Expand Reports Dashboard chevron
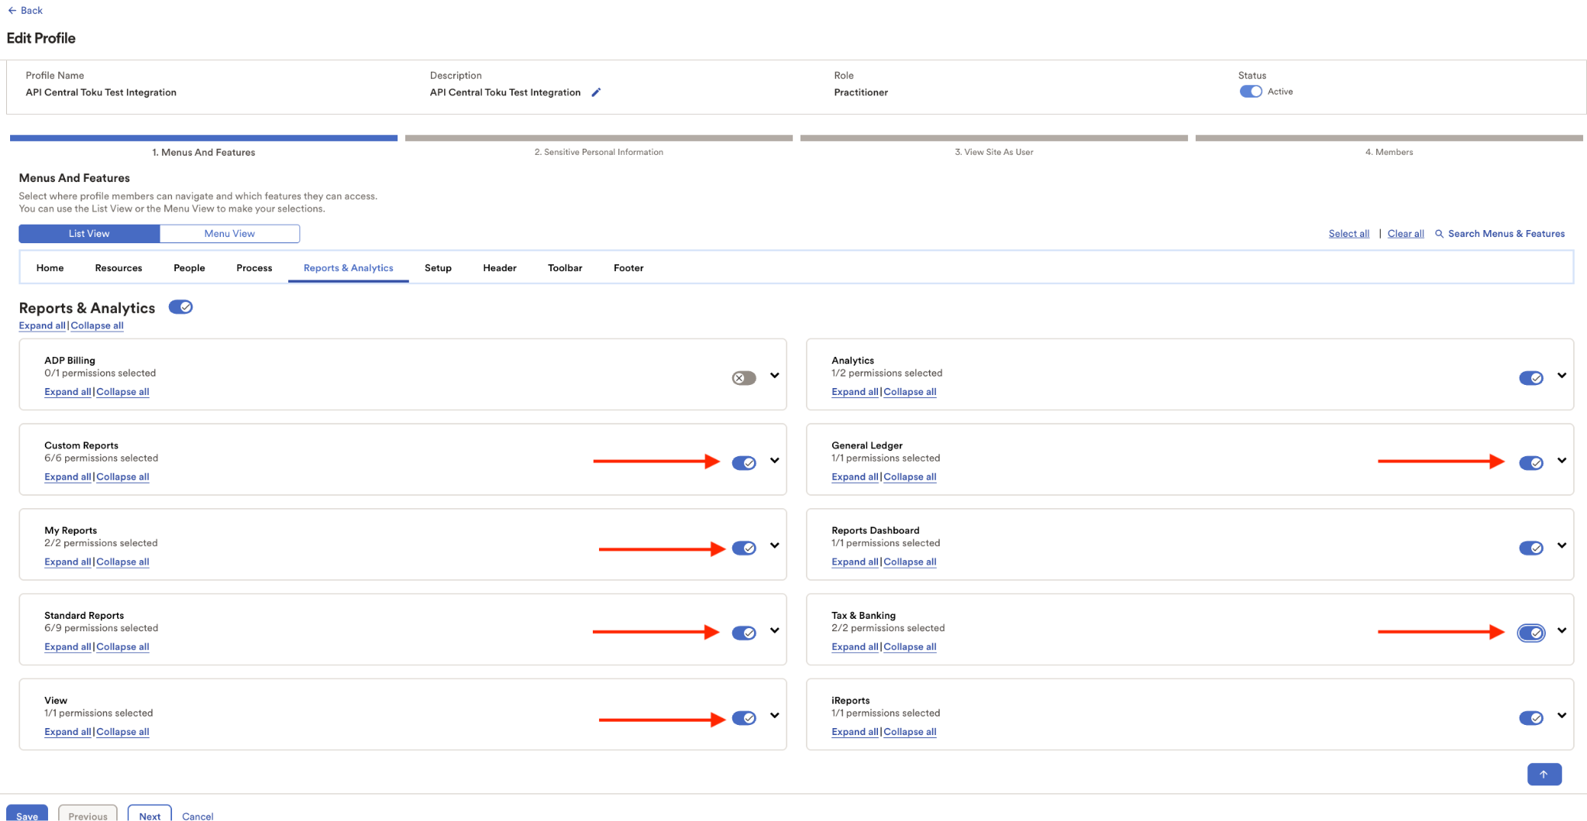 tap(1562, 546)
